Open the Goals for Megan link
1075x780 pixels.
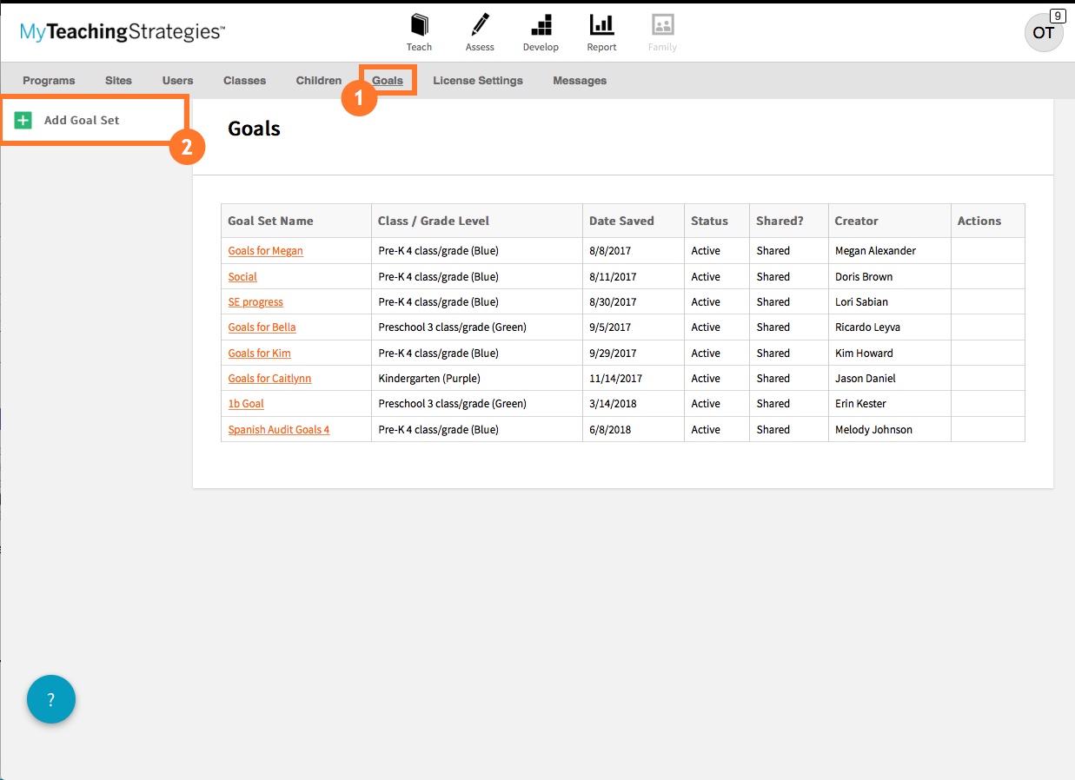coord(265,251)
